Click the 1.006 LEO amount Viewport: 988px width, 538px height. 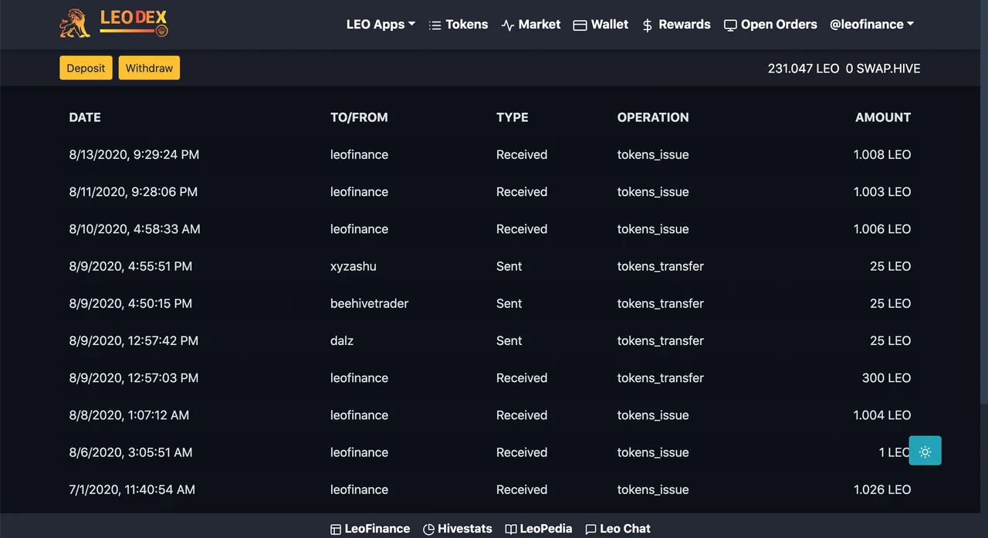click(x=882, y=229)
